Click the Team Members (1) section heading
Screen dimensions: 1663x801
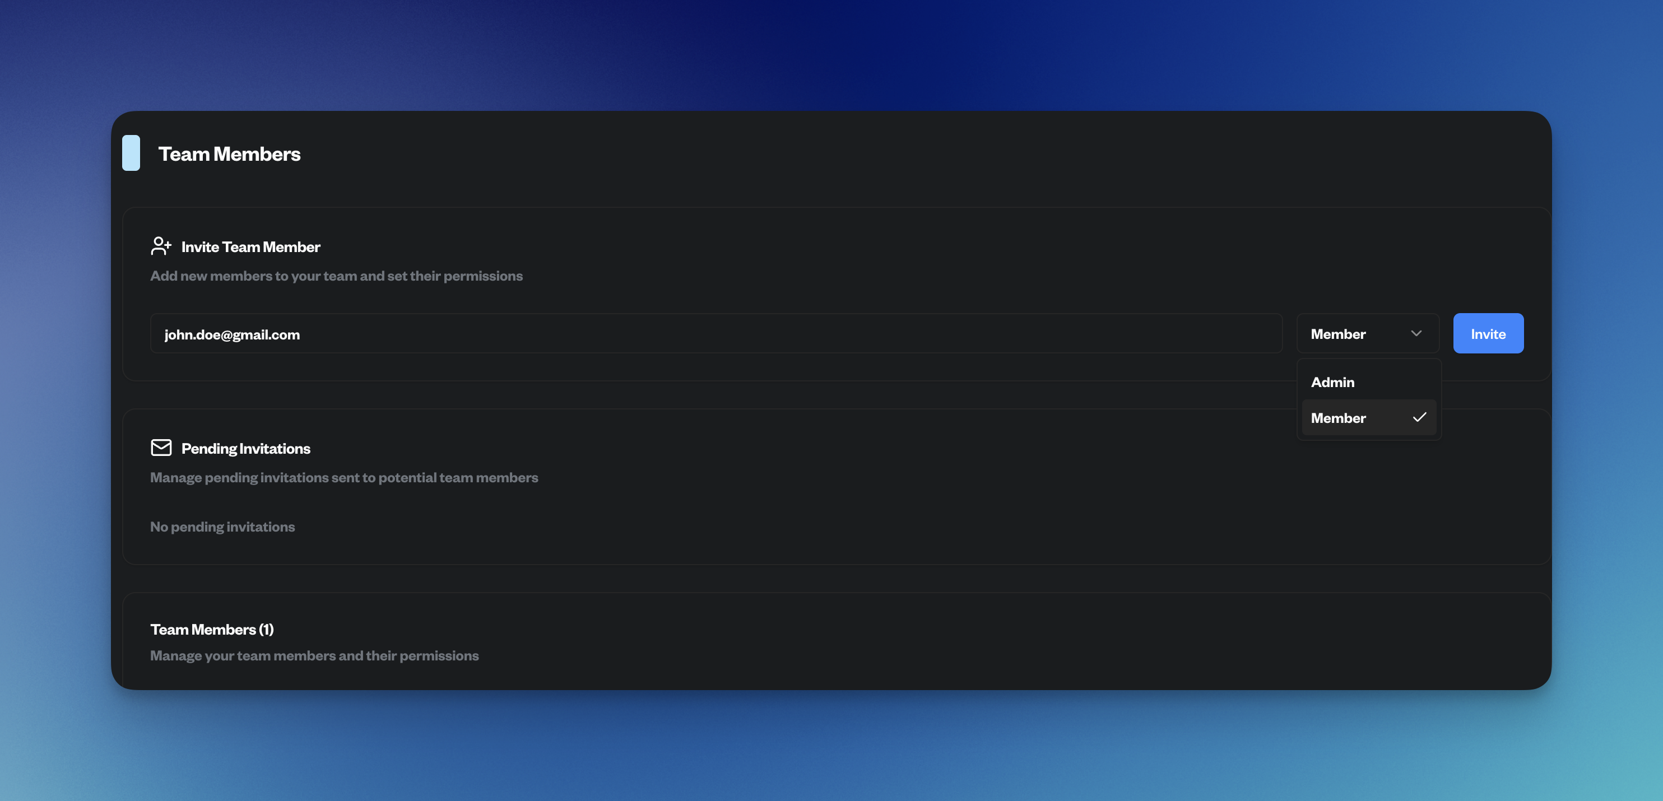click(x=212, y=629)
